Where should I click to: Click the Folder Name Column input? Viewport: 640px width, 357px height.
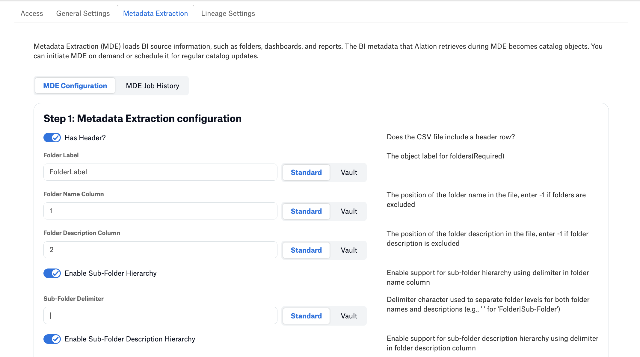(160, 211)
